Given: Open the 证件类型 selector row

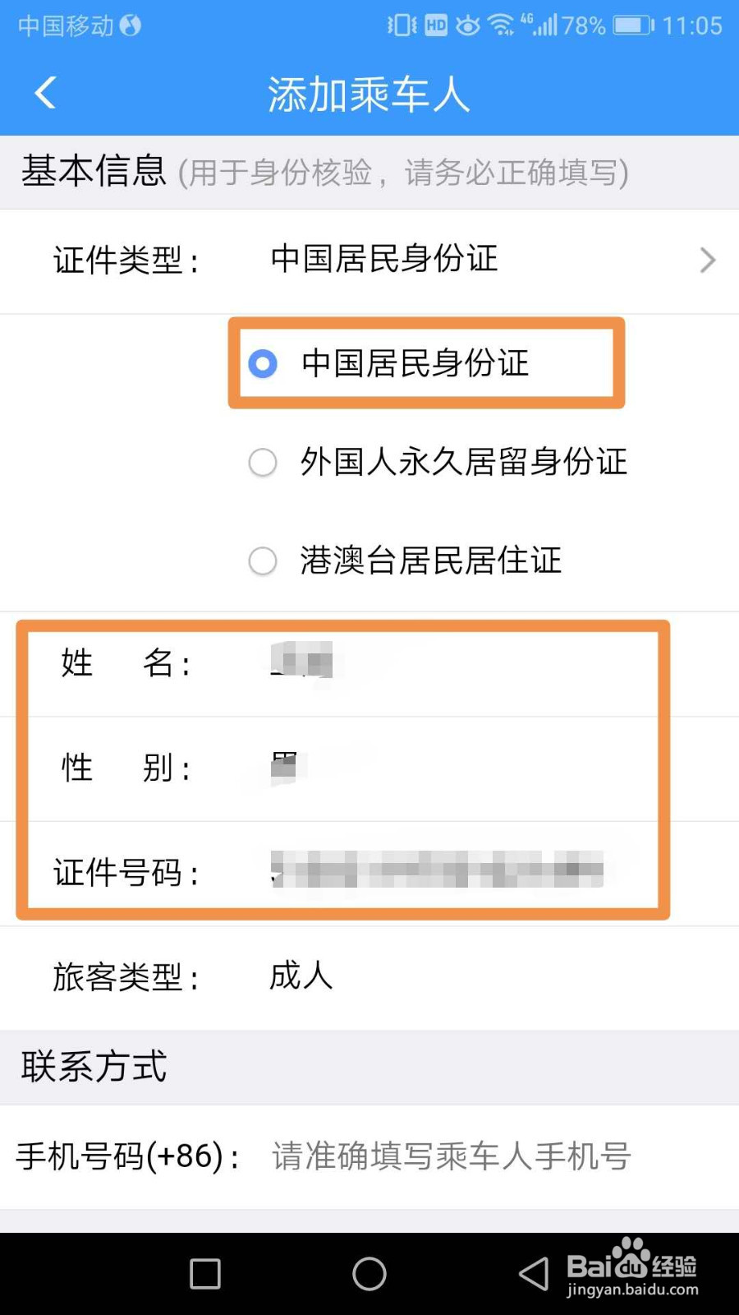Looking at the screenshot, I should click(369, 261).
